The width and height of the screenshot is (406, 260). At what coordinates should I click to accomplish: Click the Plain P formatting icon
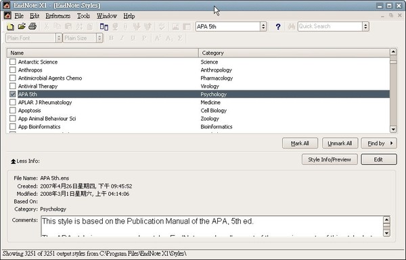point(144,38)
